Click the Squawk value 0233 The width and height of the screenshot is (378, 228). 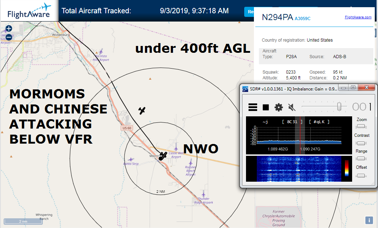coord(291,72)
